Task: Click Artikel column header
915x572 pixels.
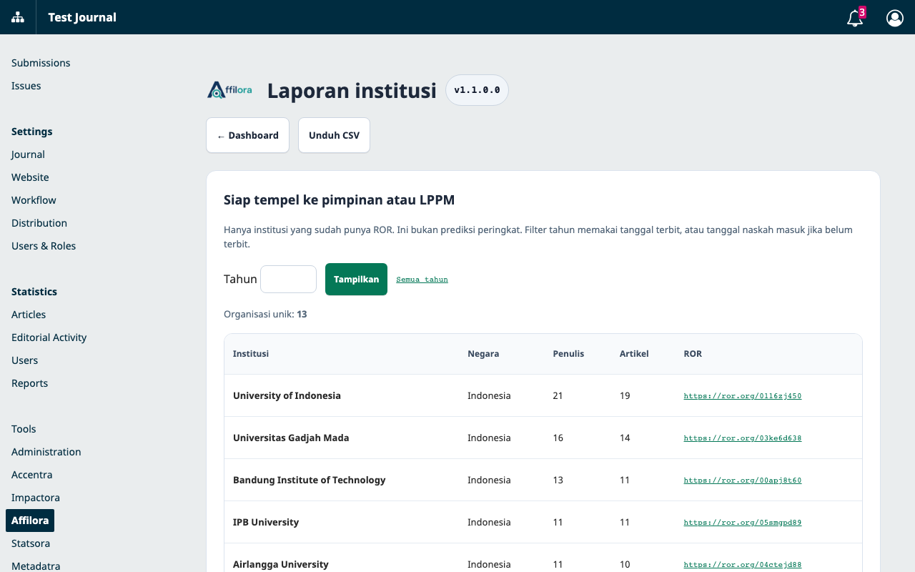Action: pyautogui.click(x=634, y=354)
